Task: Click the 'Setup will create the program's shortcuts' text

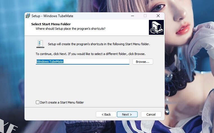Action: pos(99,44)
